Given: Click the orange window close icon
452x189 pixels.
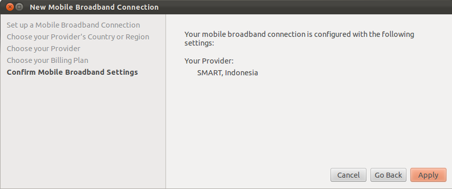Looking at the screenshot, I should (10, 7).
